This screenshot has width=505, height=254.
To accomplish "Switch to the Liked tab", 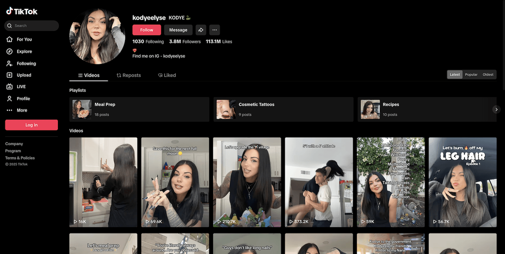I will (x=167, y=75).
